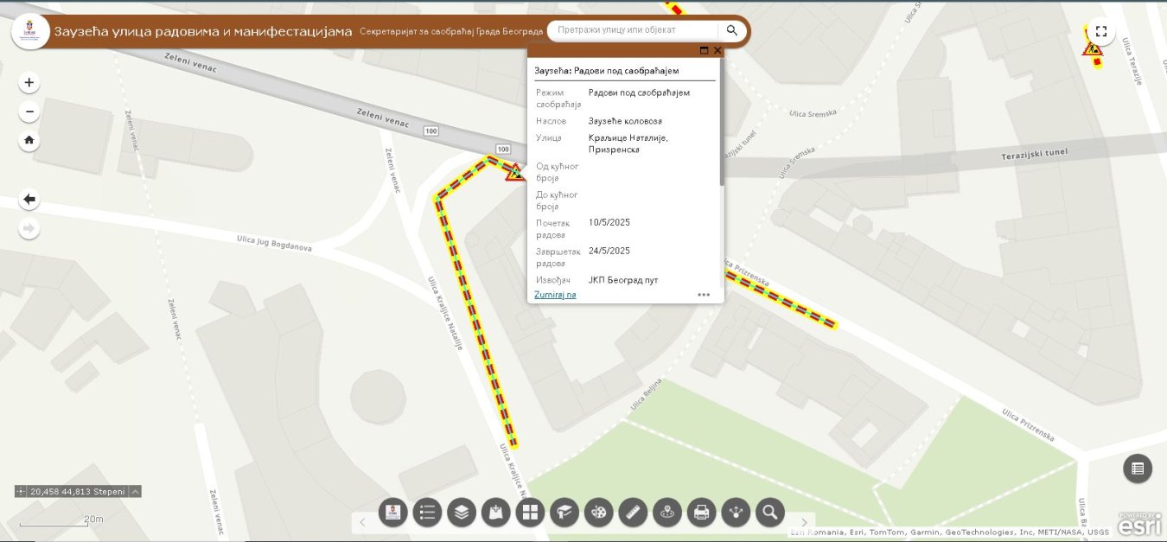Open the layers stack widget
1167x542 pixels.
coord(462,513)
